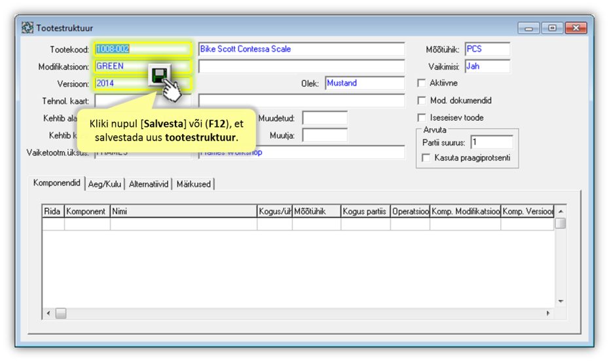609x362 pixels.
Task: Click the Tootestruktuur window title icon
Action: [x=28, y=28]
